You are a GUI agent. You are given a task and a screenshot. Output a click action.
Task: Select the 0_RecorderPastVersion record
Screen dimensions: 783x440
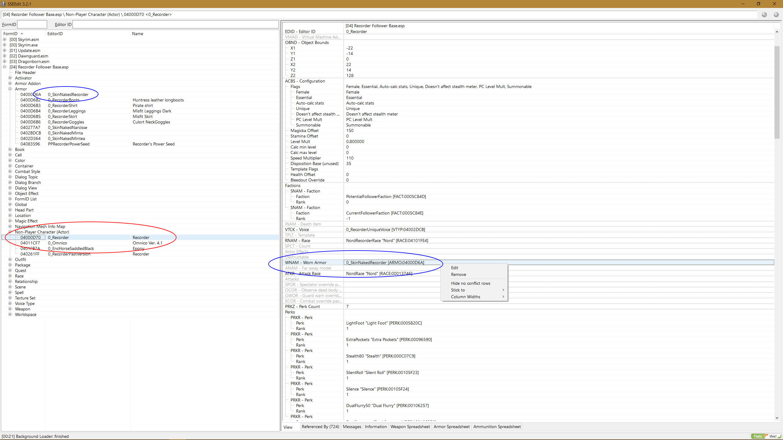point(69,254)
